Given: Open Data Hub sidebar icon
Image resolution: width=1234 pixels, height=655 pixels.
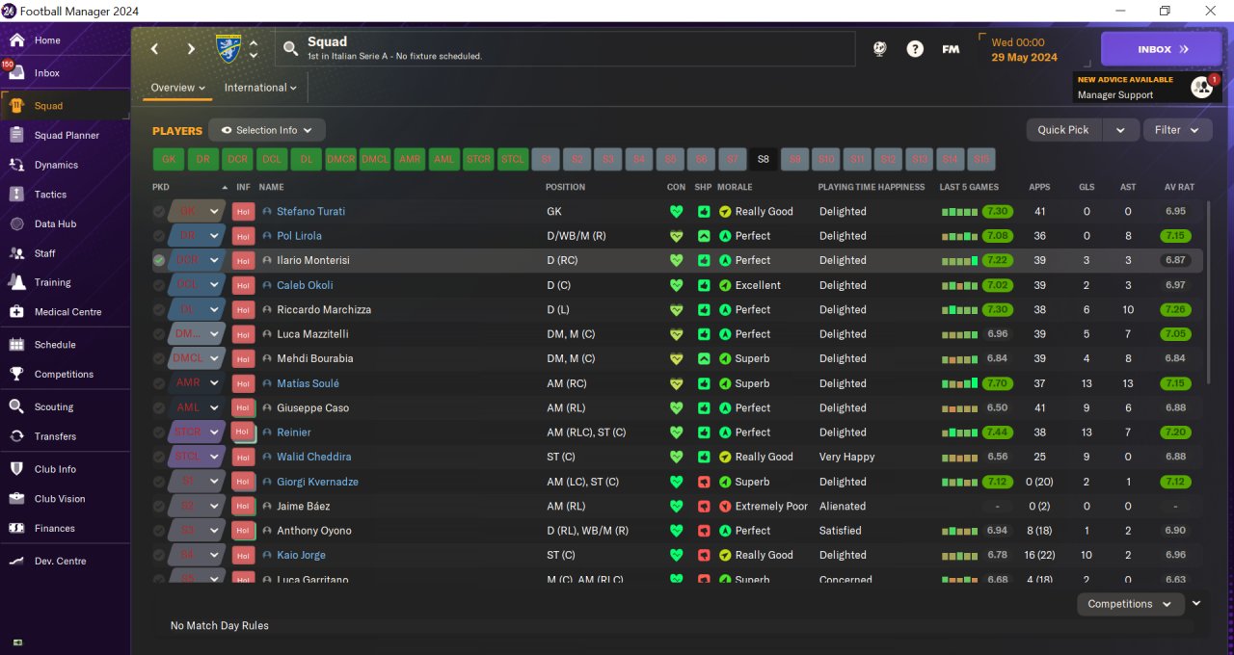Looking at the screenshot, I should click(16, 224).
